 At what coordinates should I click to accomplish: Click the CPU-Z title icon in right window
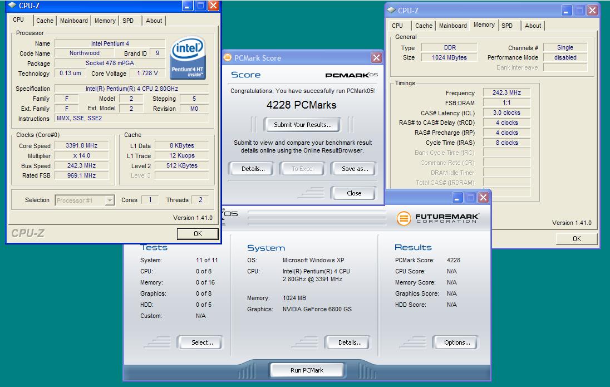pos(391,11)
